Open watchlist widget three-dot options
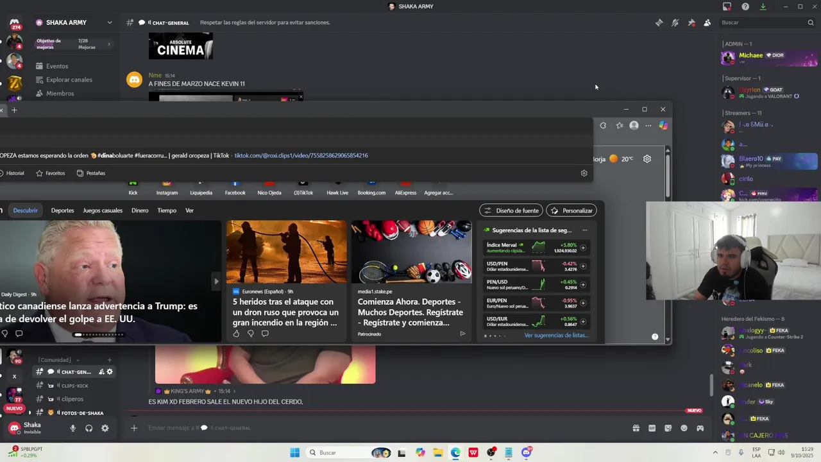This screenshot has height=462, width=821. click(x=584, y=230)
